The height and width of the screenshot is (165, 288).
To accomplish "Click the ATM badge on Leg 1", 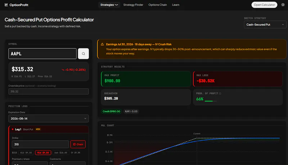I will point(38,129).
